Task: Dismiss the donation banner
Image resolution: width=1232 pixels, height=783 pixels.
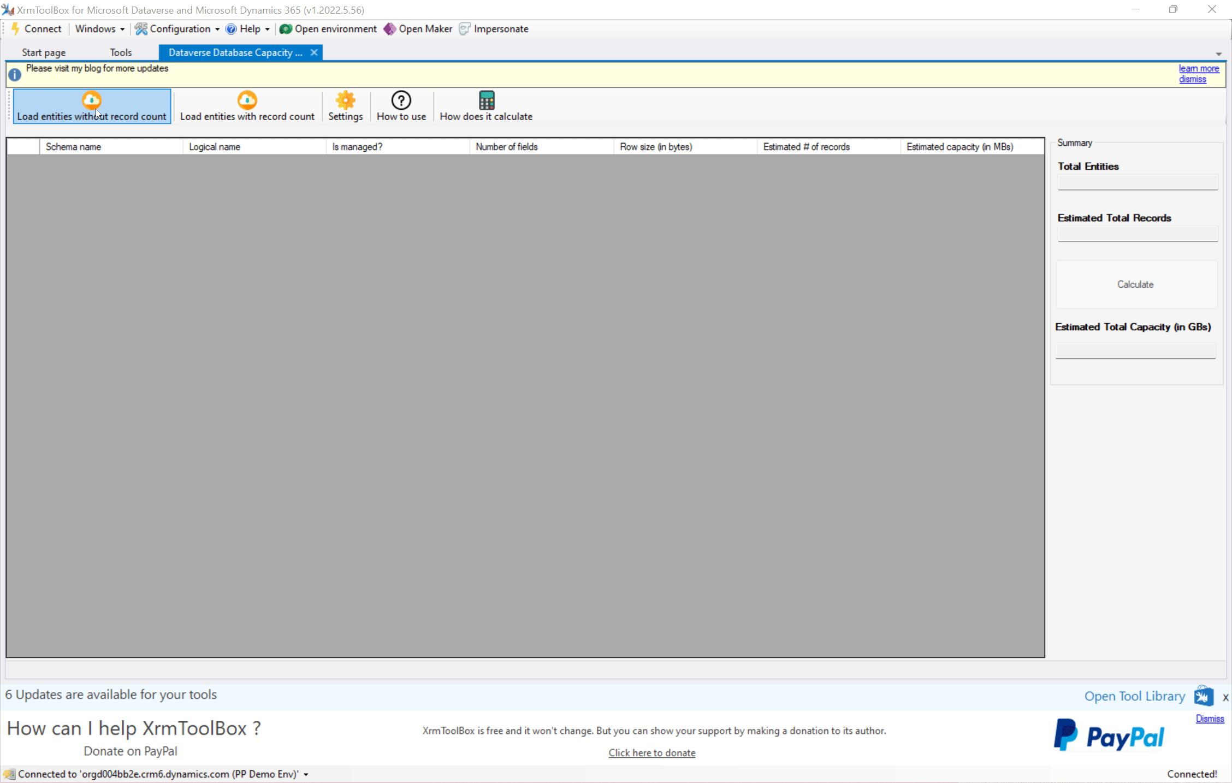Action: [x=1210, y=719]
